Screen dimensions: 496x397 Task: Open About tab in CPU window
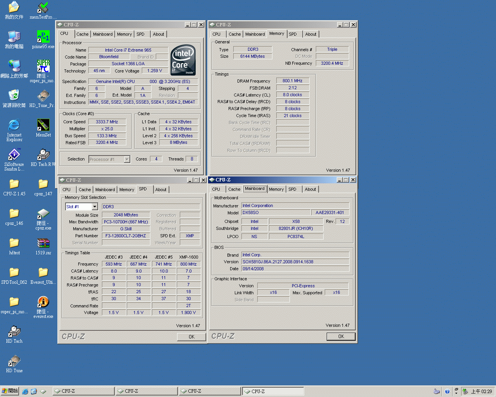pos(158,34)
